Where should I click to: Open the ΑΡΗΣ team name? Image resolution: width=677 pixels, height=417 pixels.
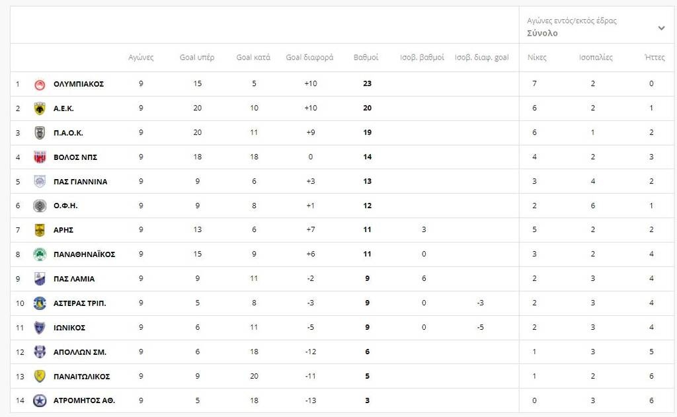(x=63, y=230)
